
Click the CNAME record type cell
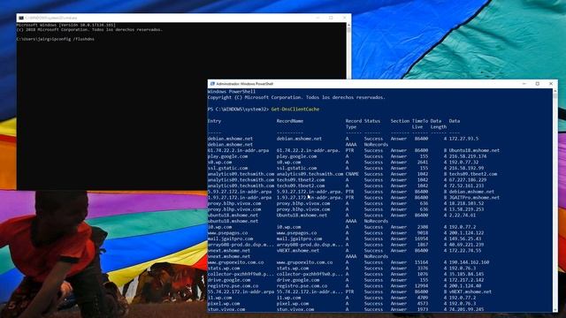(x=352, y=174)
